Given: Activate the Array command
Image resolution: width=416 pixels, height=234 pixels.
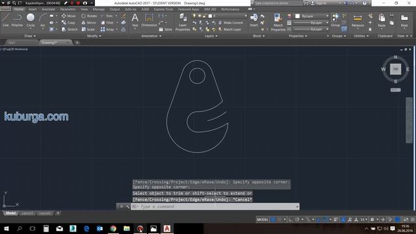Looking at the screenshot, I should tap(107, 29).
